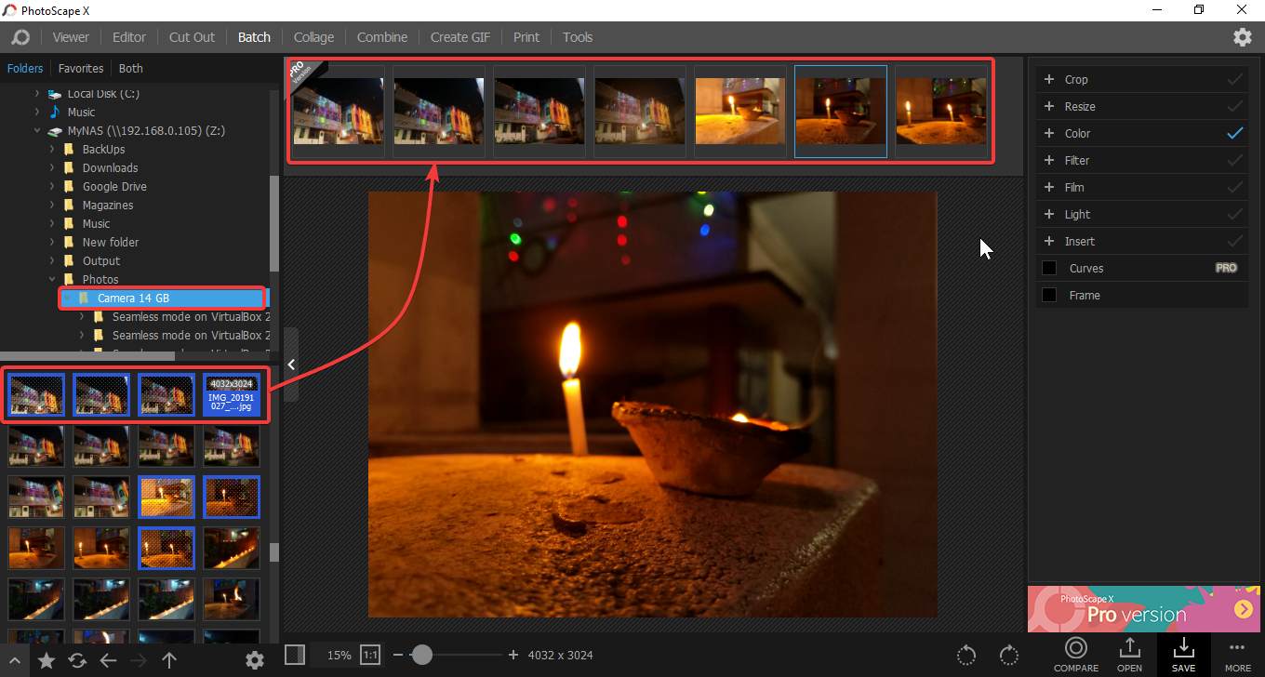Screen dimensions: 1265x677
Task: Add current folder to favorites star
Action: pyautogui.click(x=46, y=660)
